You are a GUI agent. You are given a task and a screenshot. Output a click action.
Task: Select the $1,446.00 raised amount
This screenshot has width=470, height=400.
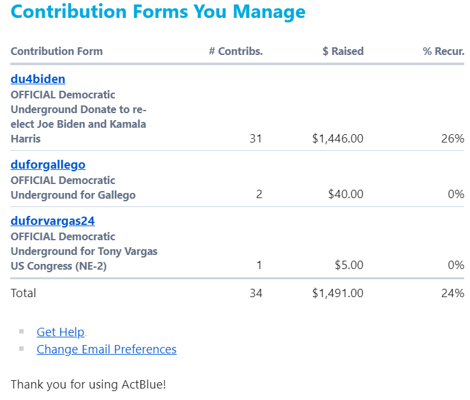338,139
